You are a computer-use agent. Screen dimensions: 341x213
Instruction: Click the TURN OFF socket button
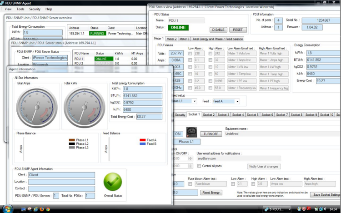pyautogui.click(x=211, y=134)
